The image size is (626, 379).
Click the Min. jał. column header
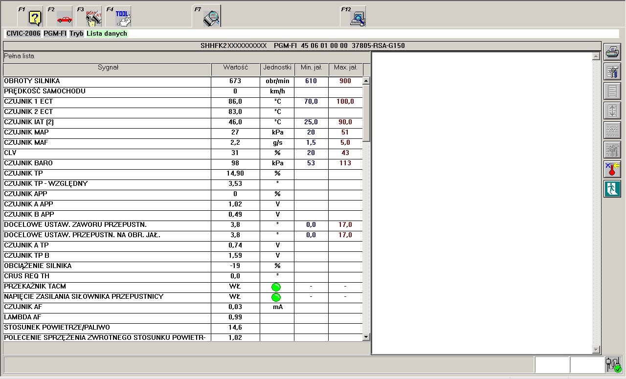pos(311,69)
